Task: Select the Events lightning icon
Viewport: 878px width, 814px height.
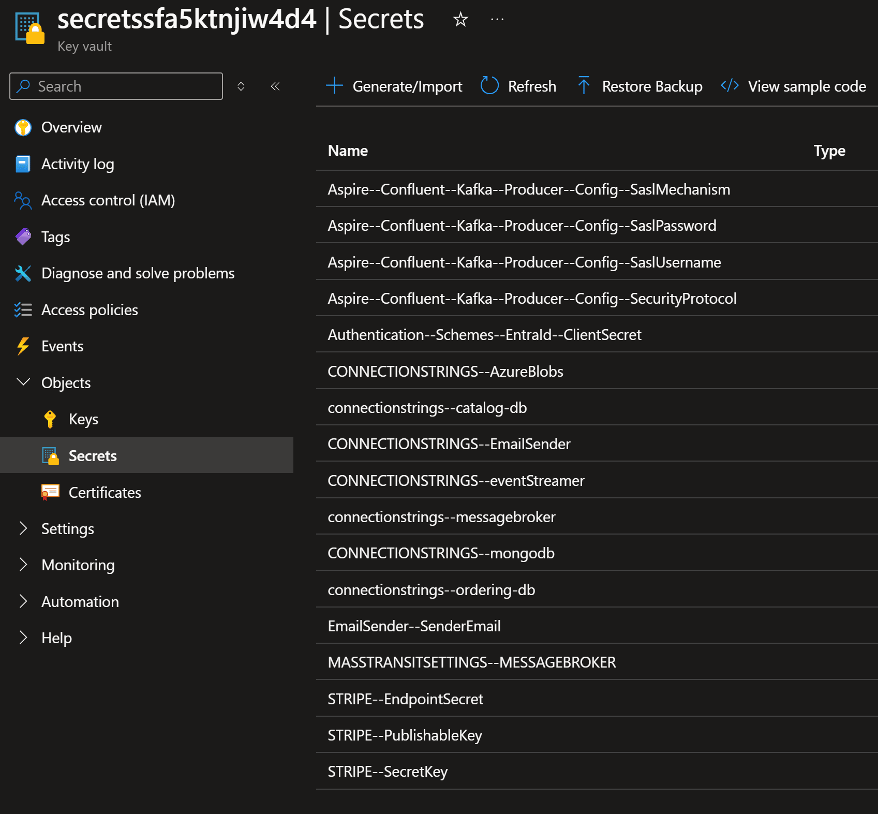Action: tap(23, 346)
